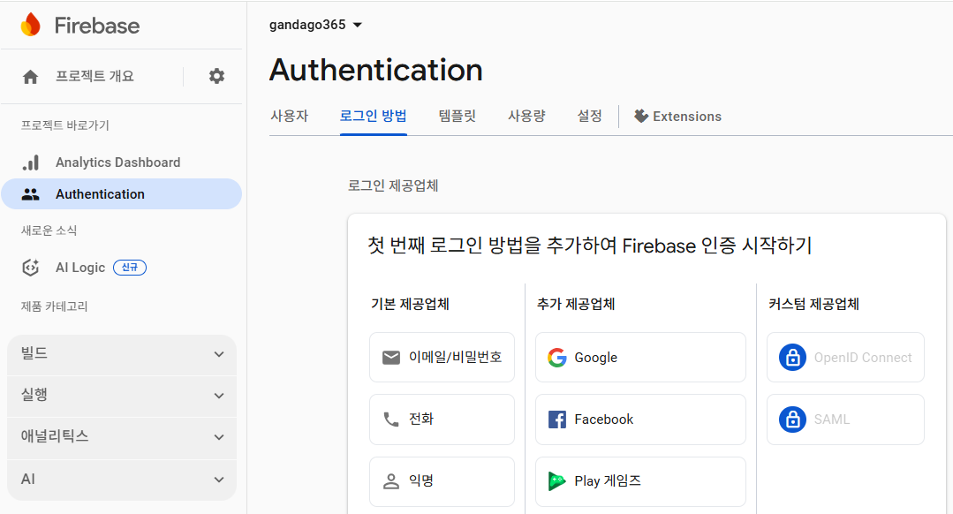Expand the AI category

(x=122, y=480)
